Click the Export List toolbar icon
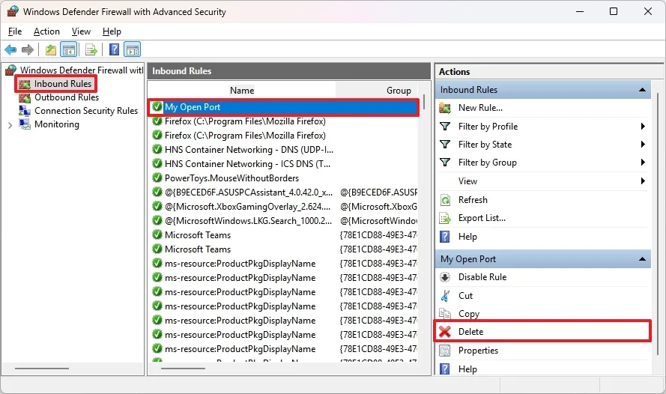666x394 pixels. point(91,50)
